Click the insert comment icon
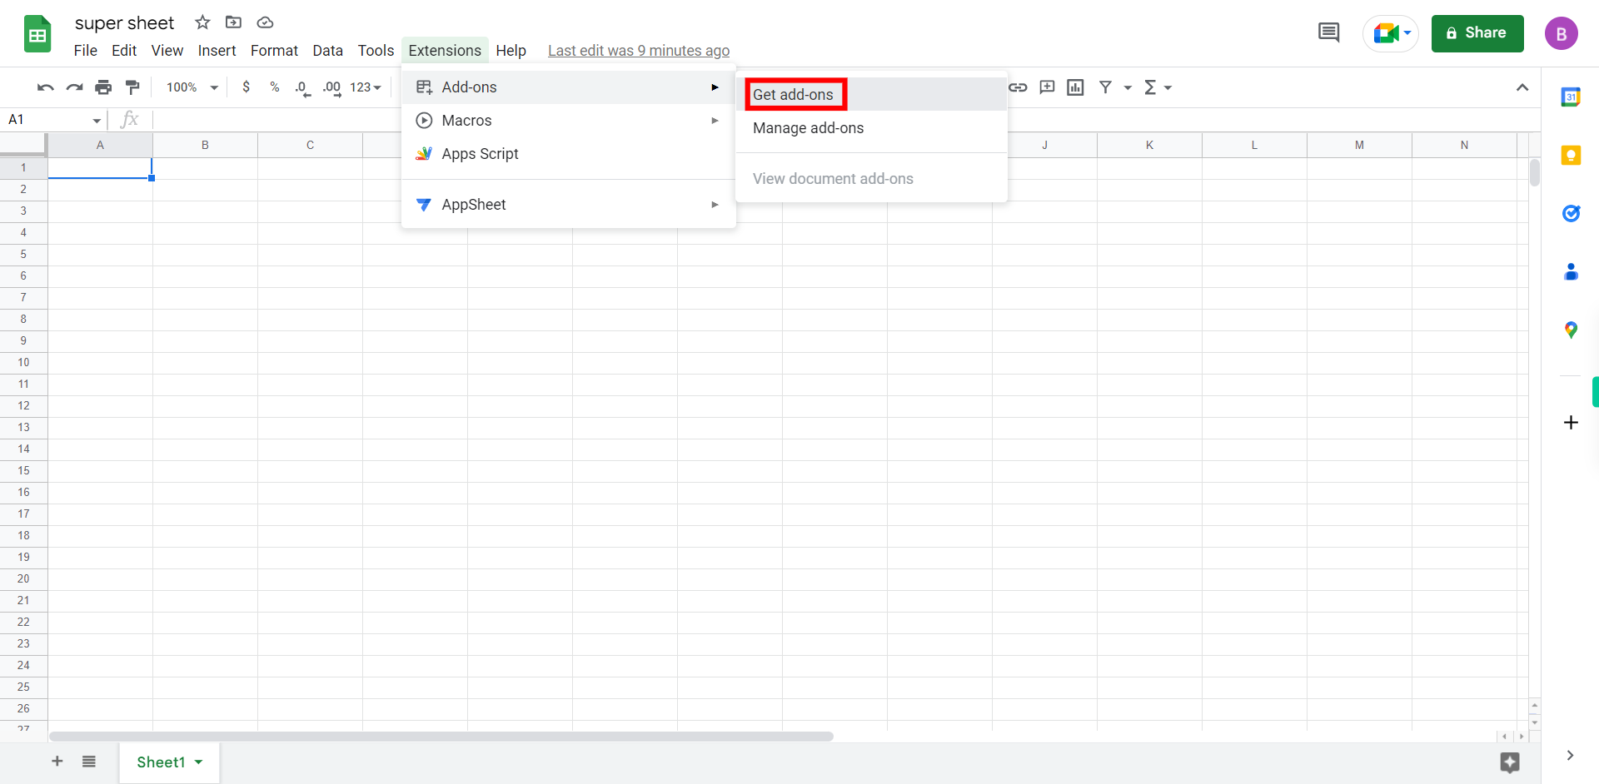Viewport: 1599px width, 784px height. [x=1047, y=87]
